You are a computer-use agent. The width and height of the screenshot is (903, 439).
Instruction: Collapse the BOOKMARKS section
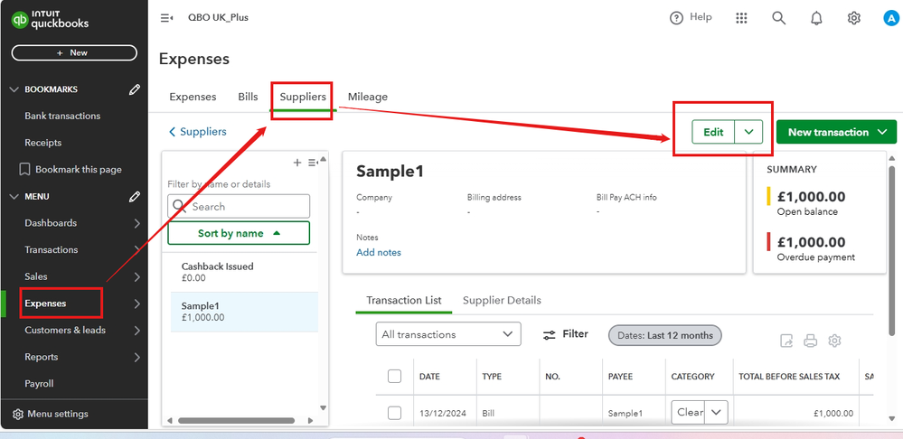click(15, 89)
